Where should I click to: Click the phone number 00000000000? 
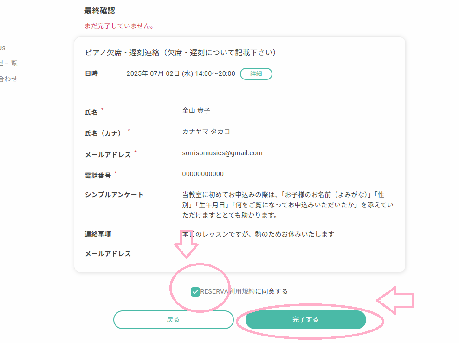pyautogui.click(x=203, y=174)
